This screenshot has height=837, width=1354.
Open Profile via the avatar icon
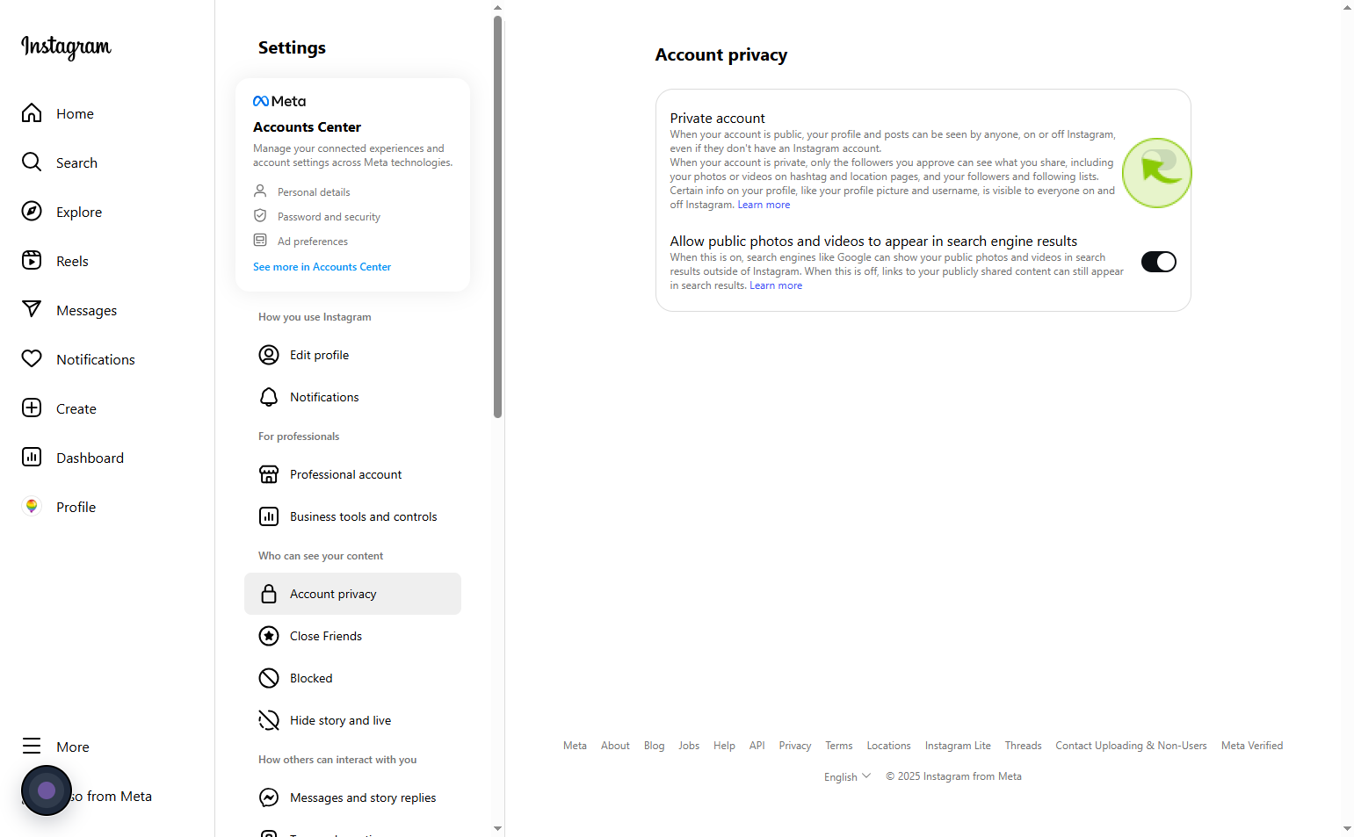[32, 507]
